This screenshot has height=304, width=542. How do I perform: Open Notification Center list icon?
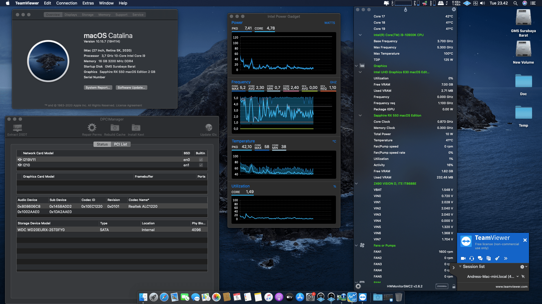(533, 3)
